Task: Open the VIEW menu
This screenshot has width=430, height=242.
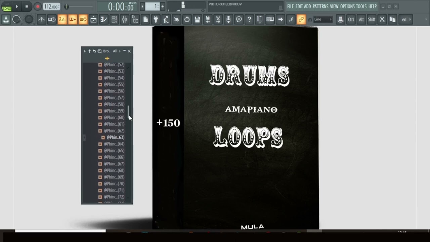Action: click(x=334, y=6)
